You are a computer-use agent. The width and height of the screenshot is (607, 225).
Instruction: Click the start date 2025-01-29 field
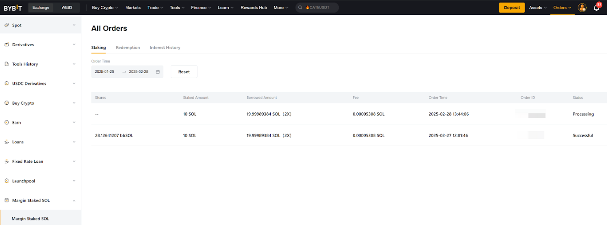click(x=105, y=72)
